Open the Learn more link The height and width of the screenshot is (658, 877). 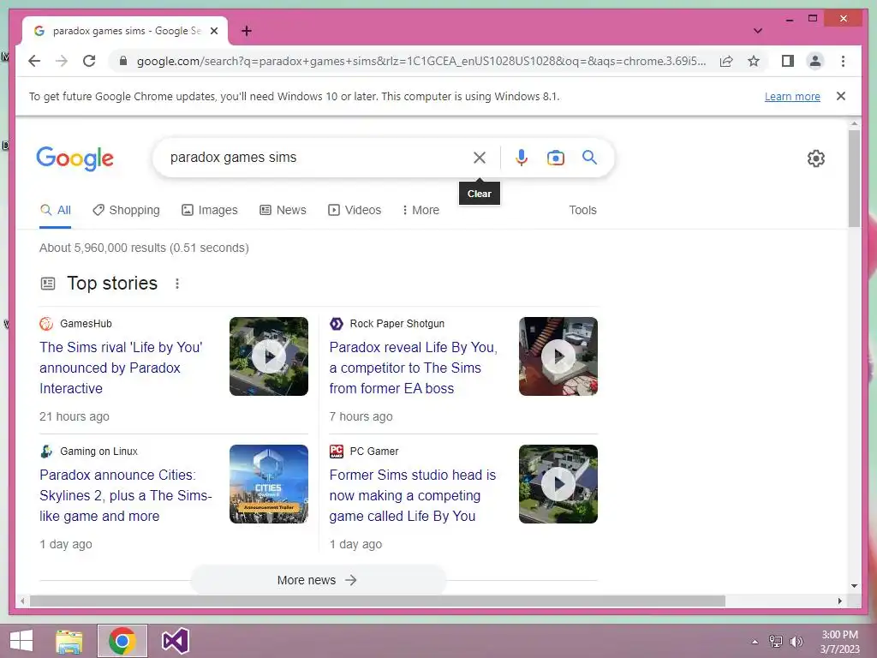tap(792, 96)
